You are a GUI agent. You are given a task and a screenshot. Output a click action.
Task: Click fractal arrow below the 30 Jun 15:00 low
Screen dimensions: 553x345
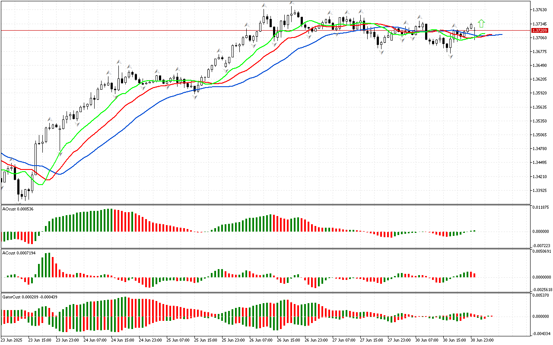point(451,56)
